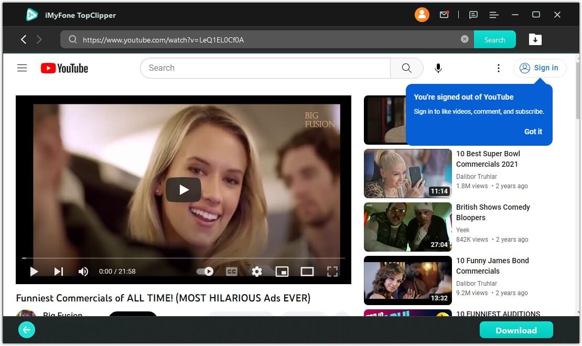
Task: Toggle the autoplay switch
Action: pyautogui.click(x=205, y=272)
